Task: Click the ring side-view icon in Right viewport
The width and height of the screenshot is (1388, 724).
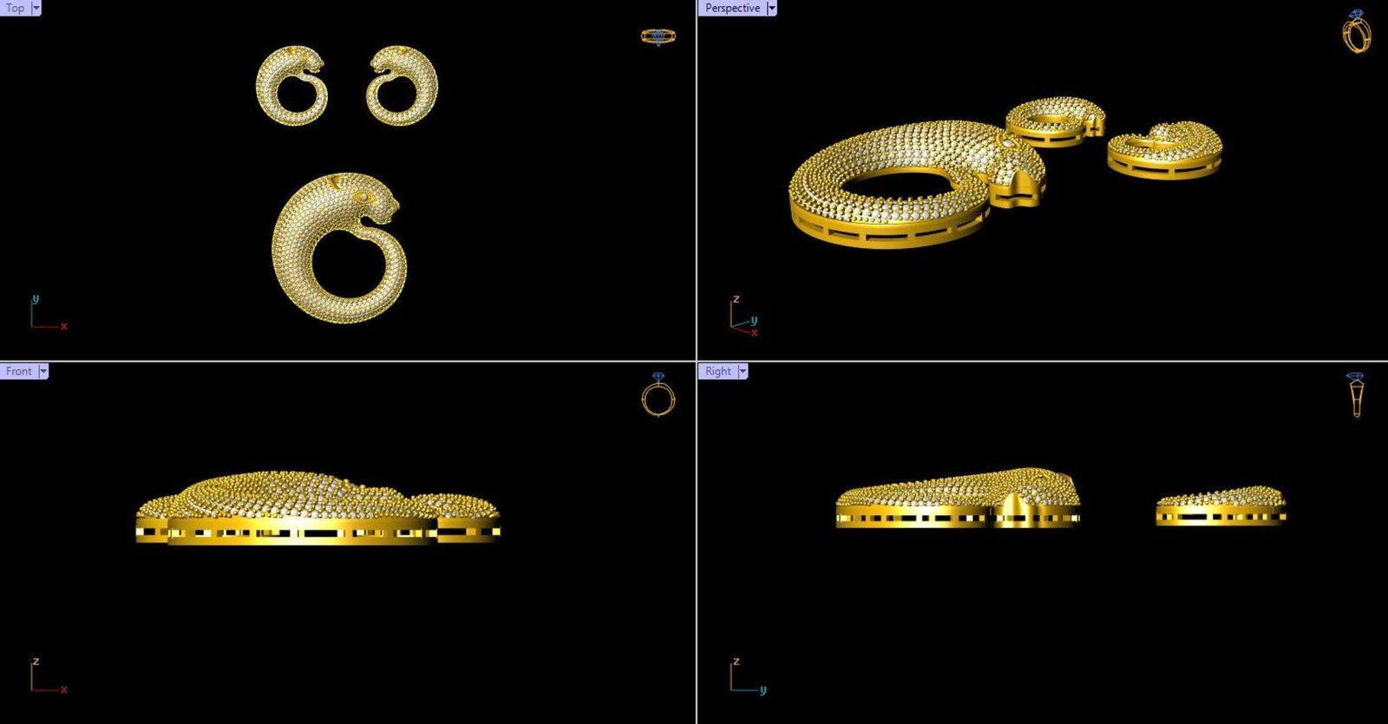Action: (x=1355, y=395)
